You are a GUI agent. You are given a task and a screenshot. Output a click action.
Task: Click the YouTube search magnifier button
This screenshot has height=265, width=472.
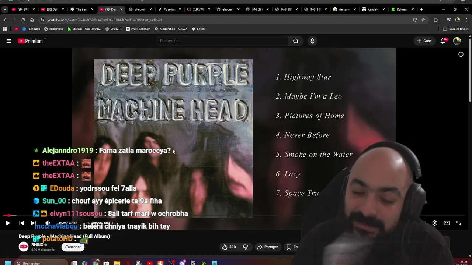(296, 41)
